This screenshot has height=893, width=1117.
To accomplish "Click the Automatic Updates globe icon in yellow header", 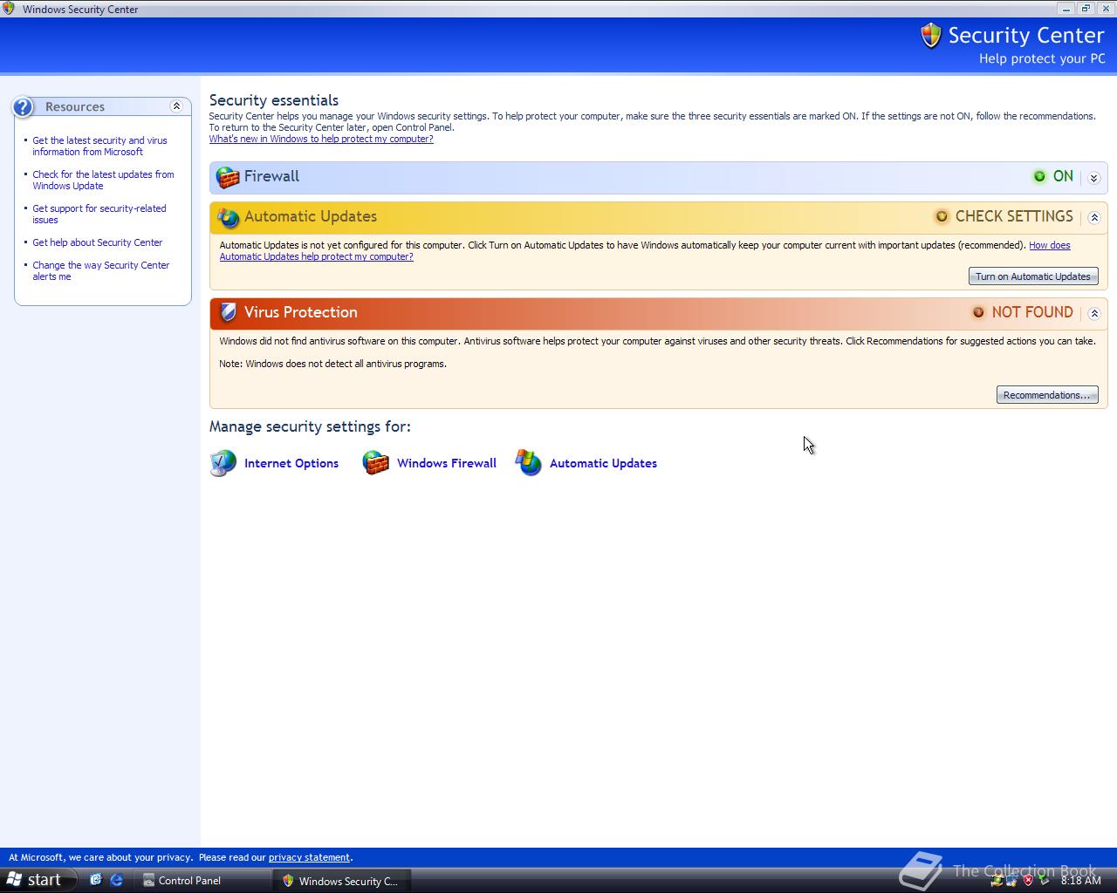I will coord(228,217).
